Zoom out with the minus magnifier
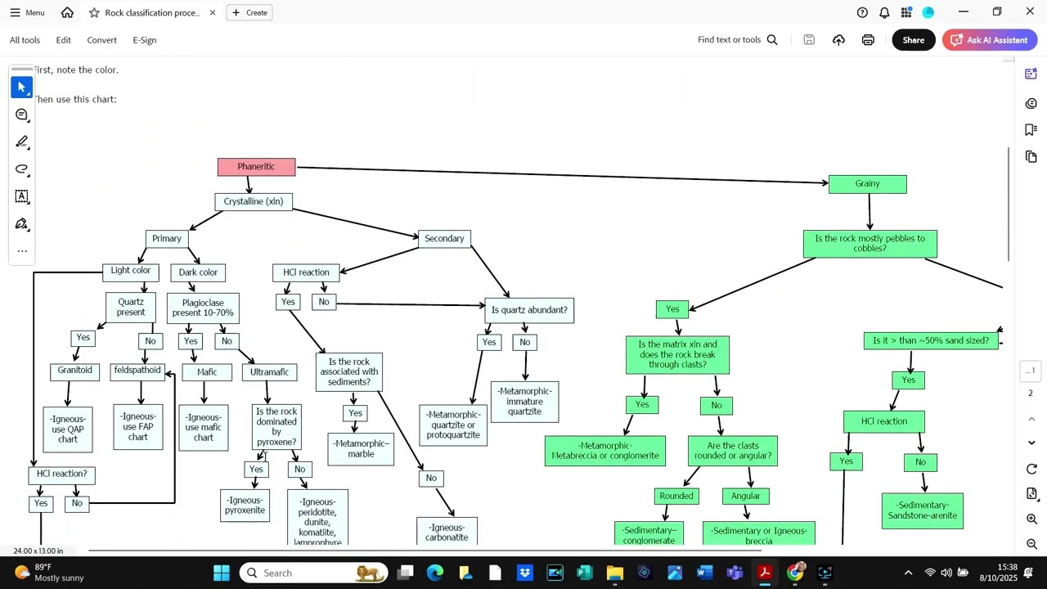The image size is (1047, 589). pyautogui.click(x=1031, y=544)
